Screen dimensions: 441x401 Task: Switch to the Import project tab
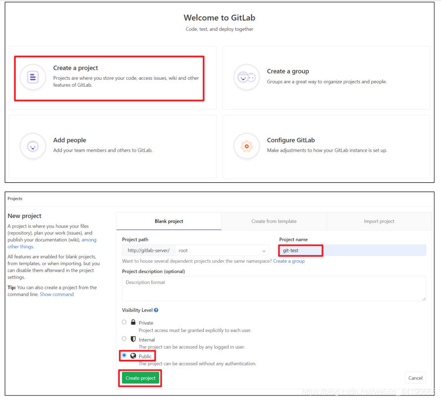coord(379,221)
